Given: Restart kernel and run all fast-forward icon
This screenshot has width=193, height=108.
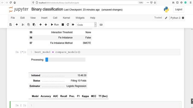Looking at the screenshot, I should click(x=73, y=25).
